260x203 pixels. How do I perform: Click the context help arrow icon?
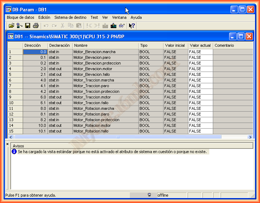click(x=132, y=26)
